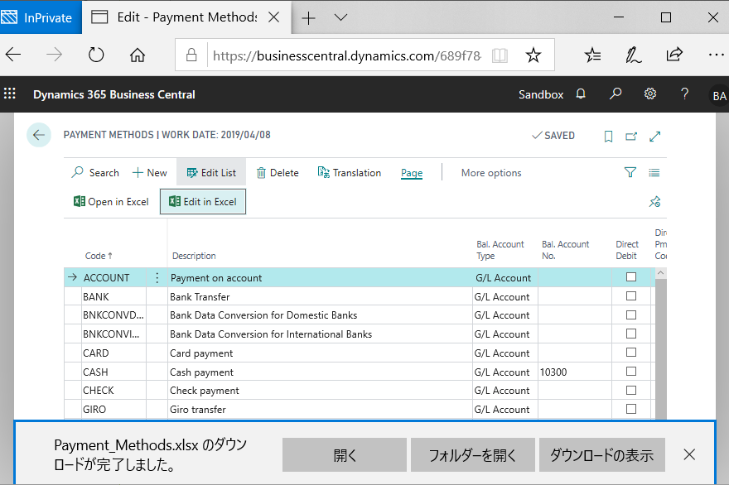Click the Edit List action
729x485 pixels.
(211, 173)
